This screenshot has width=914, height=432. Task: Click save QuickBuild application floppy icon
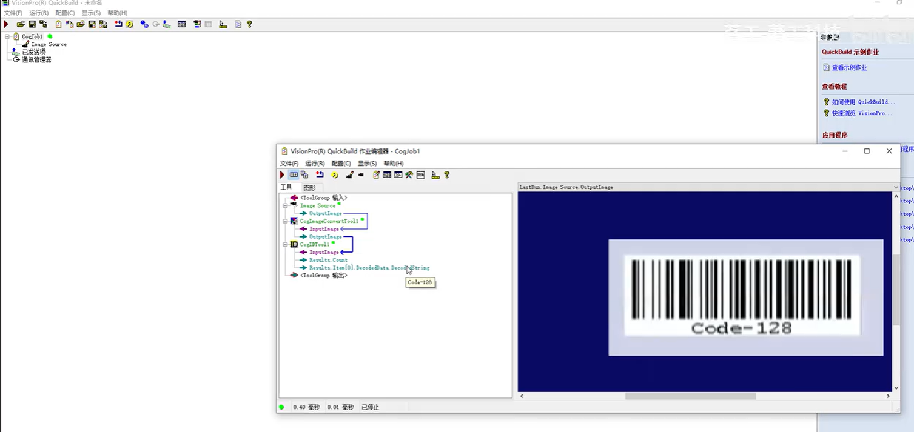tap(32, 24)
